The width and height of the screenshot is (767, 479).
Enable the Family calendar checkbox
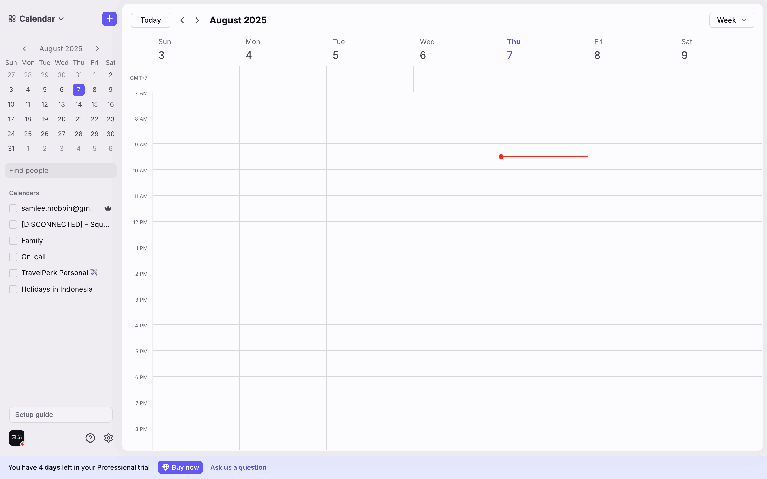tap(13, 241)
